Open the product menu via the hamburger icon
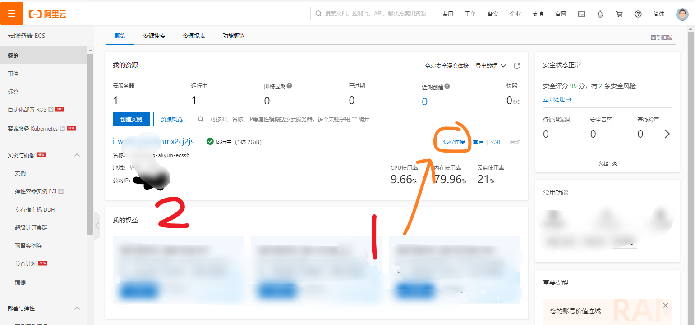The height and width of the screenshot is (325, 695). [x=11, y=13]
